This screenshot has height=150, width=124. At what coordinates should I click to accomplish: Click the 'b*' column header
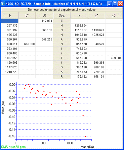click(27, 15)
